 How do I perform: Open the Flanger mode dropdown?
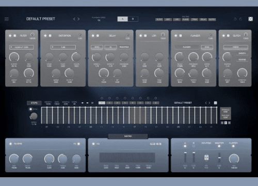[x=187, y=47]
